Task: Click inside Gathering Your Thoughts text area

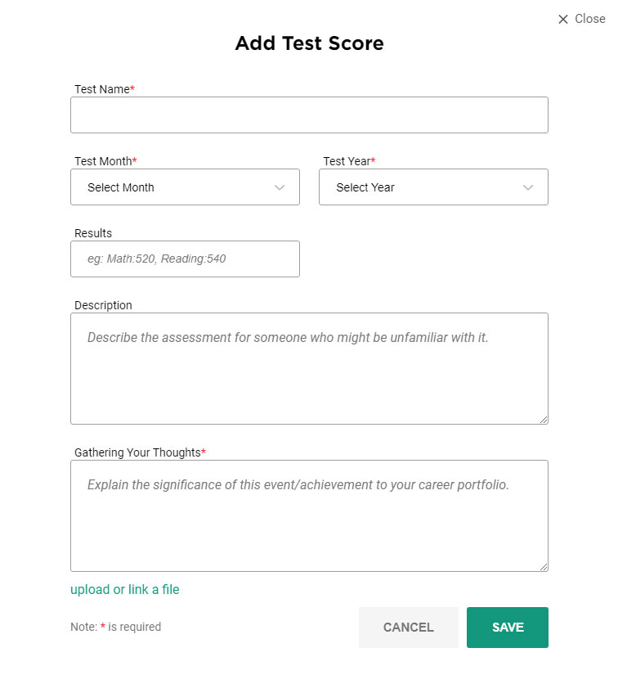Action: tap(309, 515)
